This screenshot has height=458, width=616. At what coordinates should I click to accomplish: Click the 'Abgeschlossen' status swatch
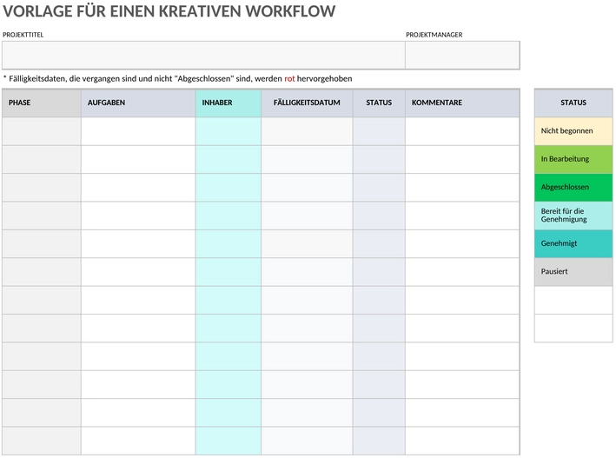[573, 188]
